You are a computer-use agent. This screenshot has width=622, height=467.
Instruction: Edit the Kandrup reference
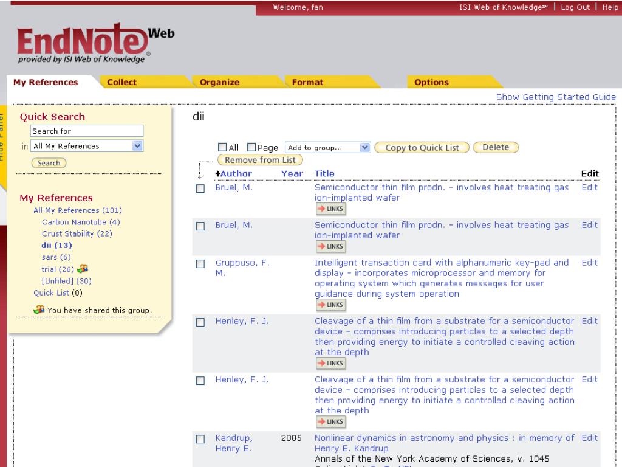click(x=589, y=438)
